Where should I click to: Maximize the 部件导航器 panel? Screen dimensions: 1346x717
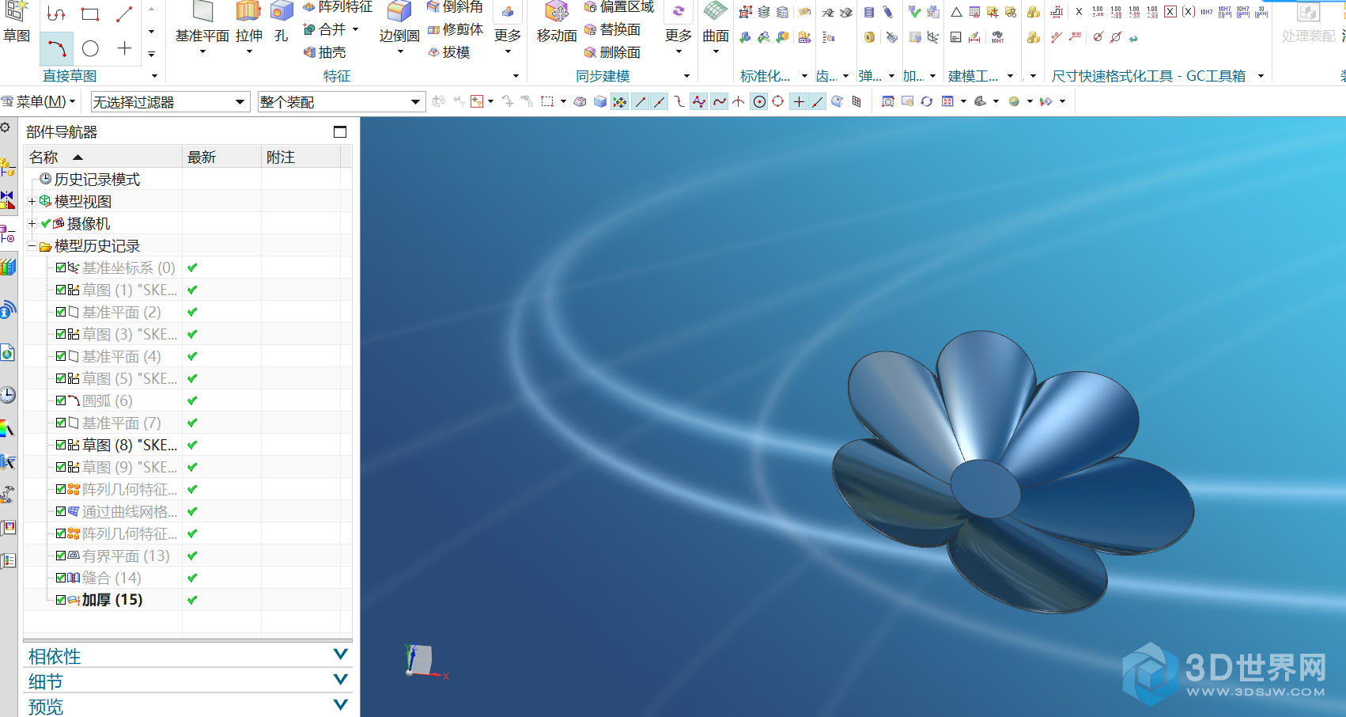pos(340,132)
